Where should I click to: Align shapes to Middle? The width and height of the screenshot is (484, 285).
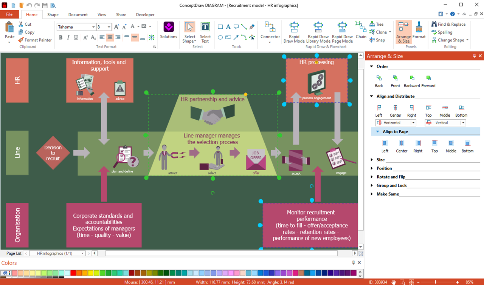pyautogui.click(x=445, y=111)
